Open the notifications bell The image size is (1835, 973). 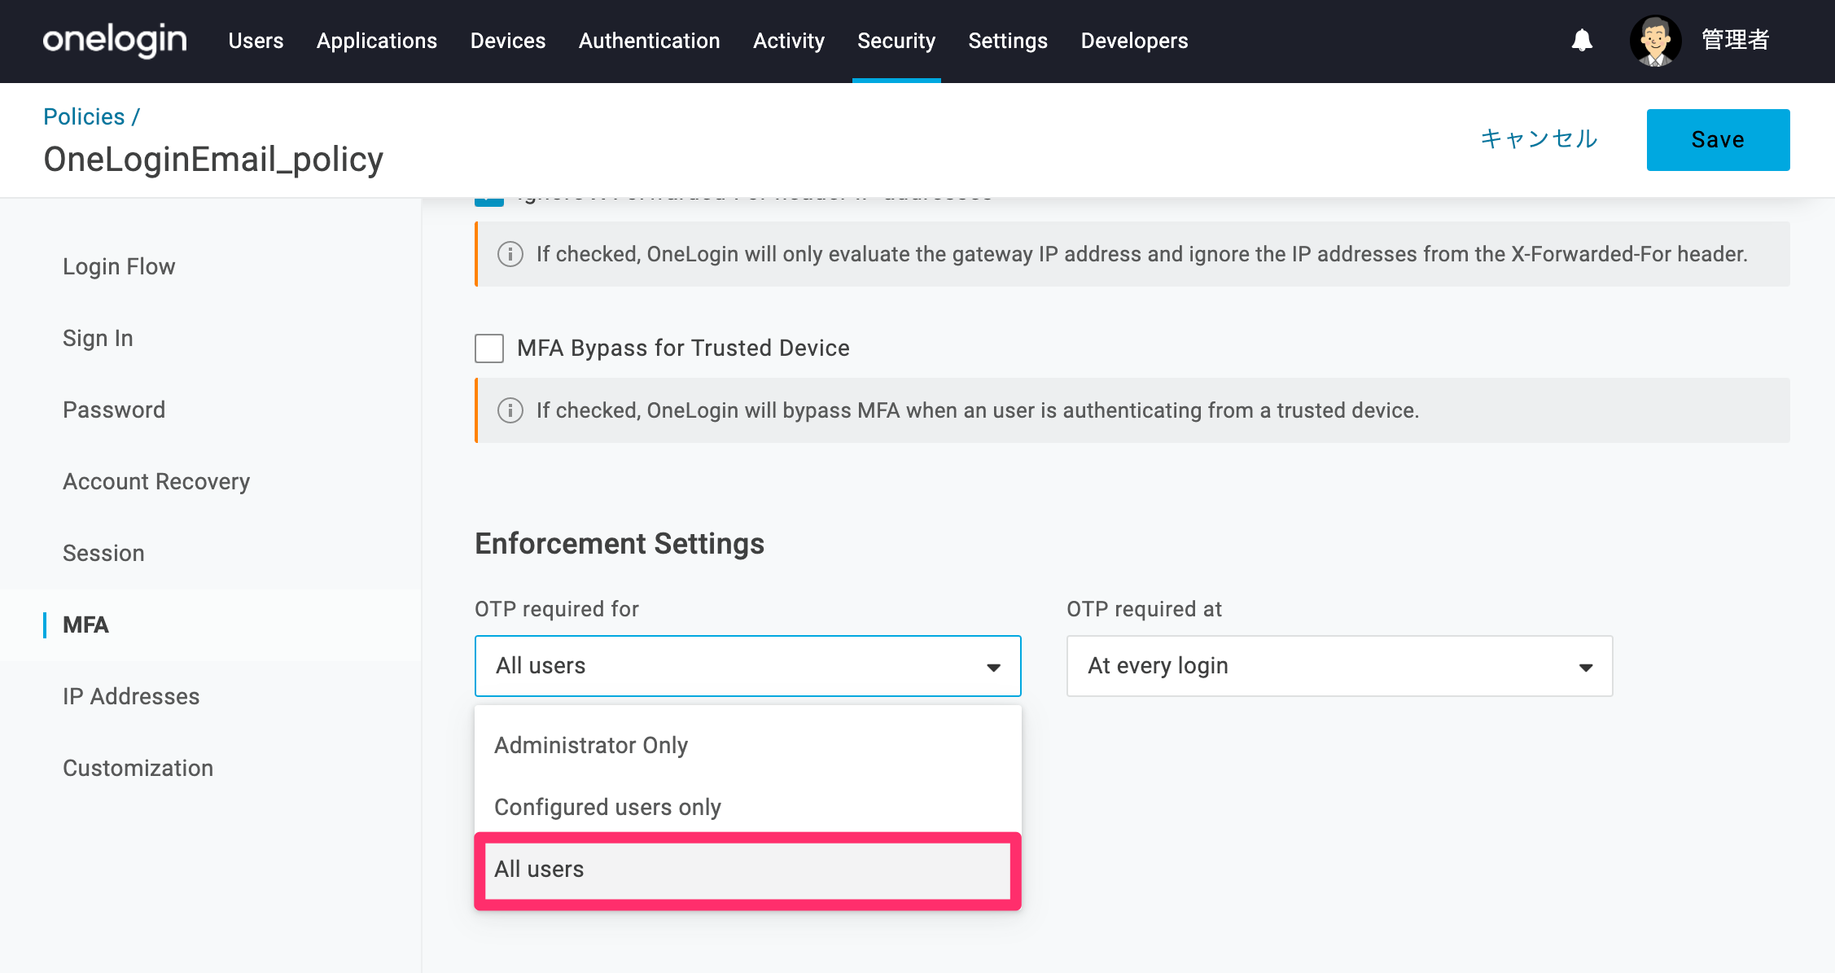click(x=1582, y=40)
